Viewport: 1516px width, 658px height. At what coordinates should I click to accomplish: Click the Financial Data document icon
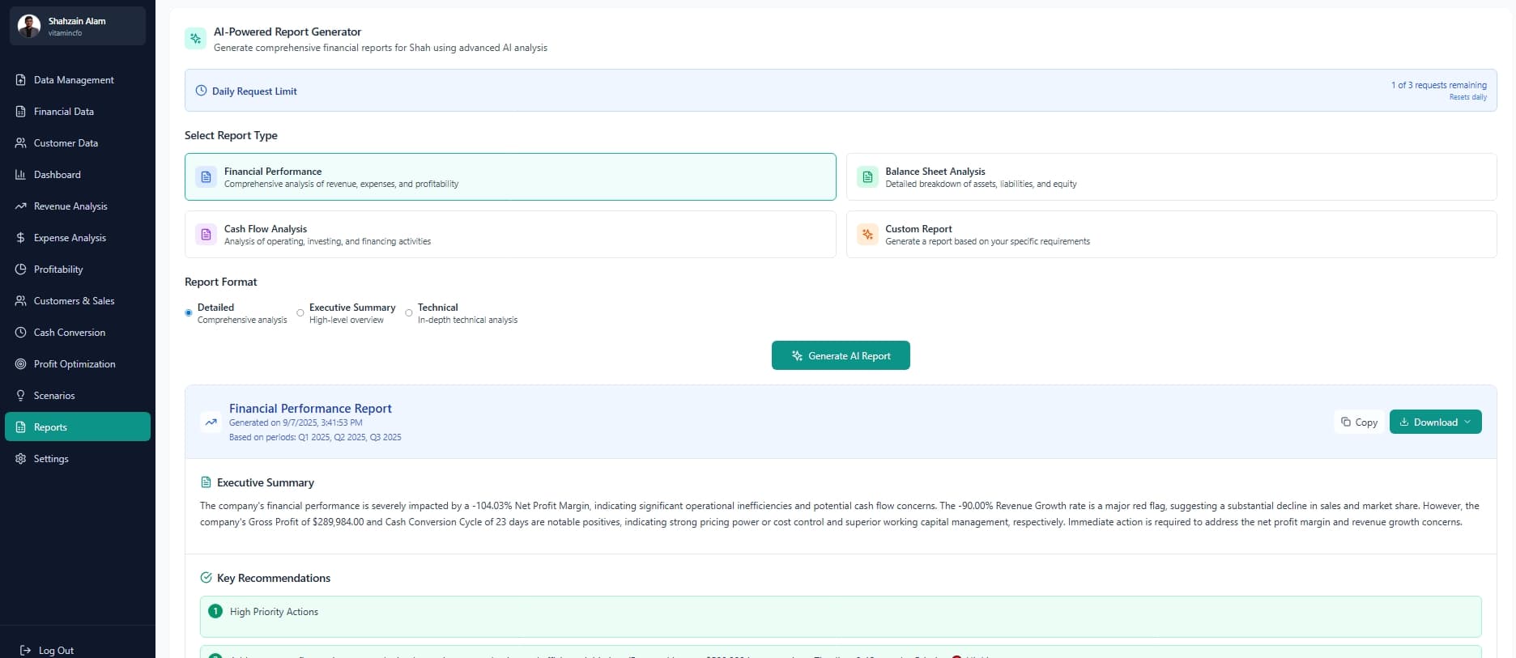21,112
